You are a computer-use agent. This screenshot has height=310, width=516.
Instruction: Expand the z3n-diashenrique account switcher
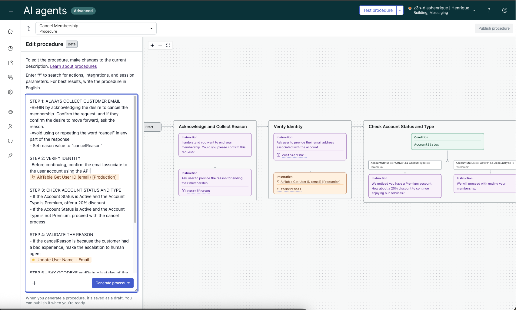tap(474, 10)
